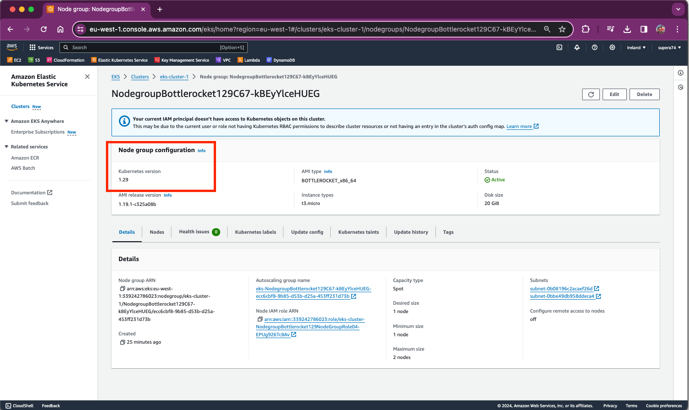Open Amazon ECR in the sidebar
The width and height of the screenshot is (689, 410).
(x=25, y=158)
